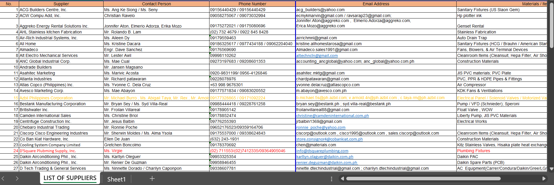Open karllyn.olaguer@daikin.com.ph link
The height and width of the screenshot is (185, 554).
click(325, 157)
